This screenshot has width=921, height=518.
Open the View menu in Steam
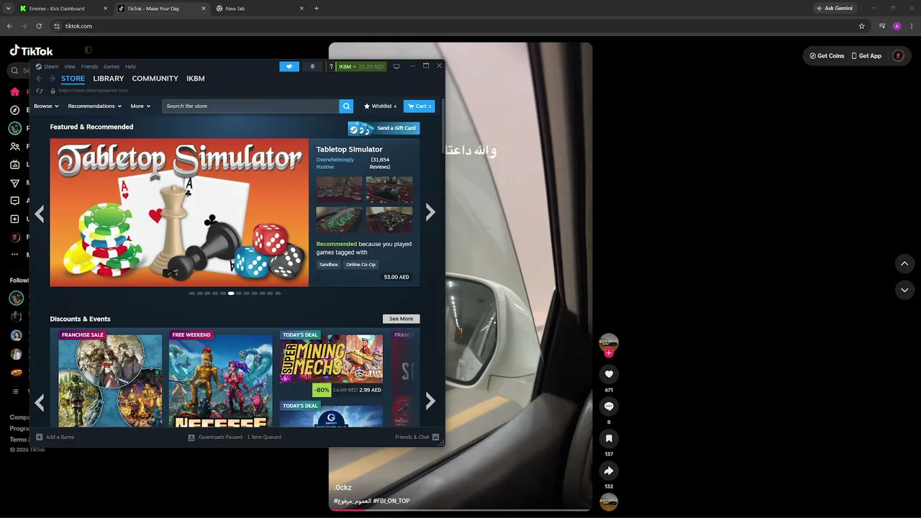[70, 67]
